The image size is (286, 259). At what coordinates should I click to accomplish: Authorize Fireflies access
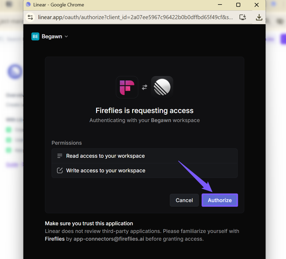coord(220,200)
